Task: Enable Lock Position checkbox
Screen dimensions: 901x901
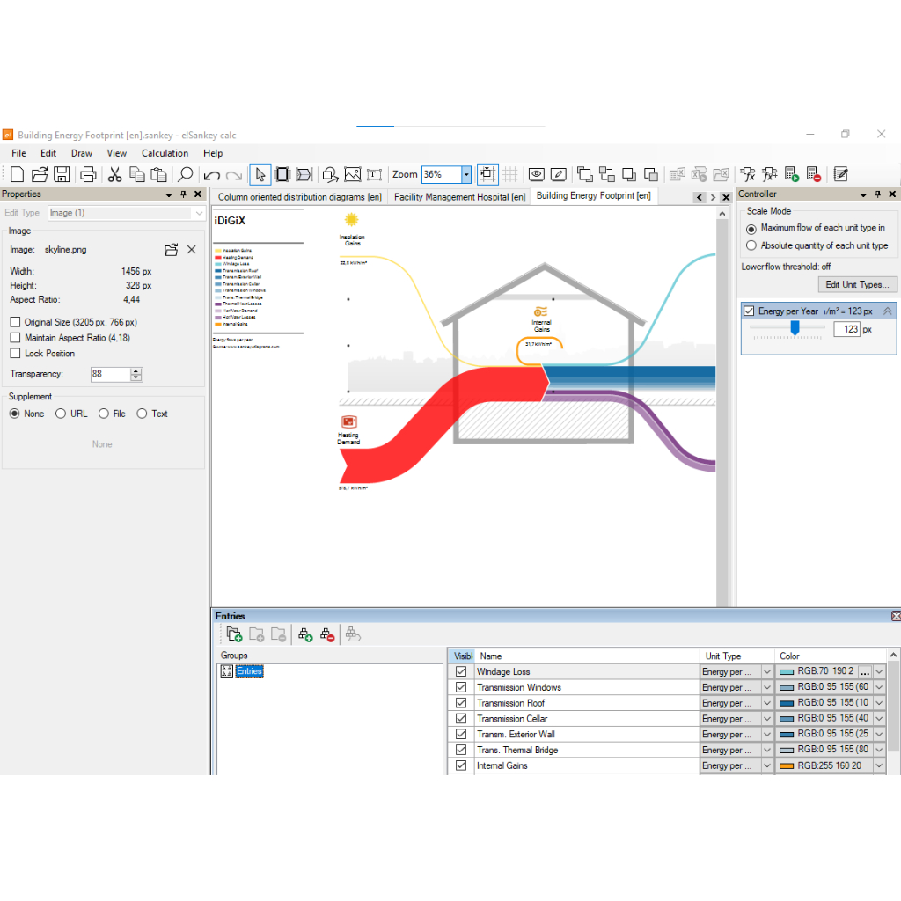Action: click(x=15, y=353)
